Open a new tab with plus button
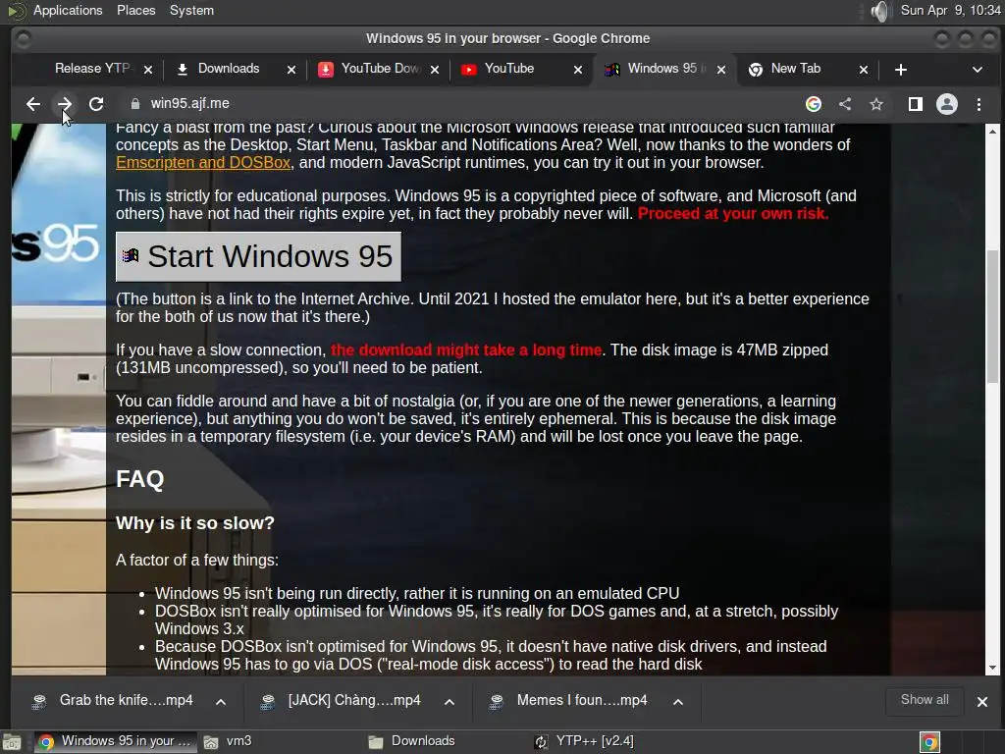The width and height of the screenshot is (1005, 754). (x=901, y=70)
